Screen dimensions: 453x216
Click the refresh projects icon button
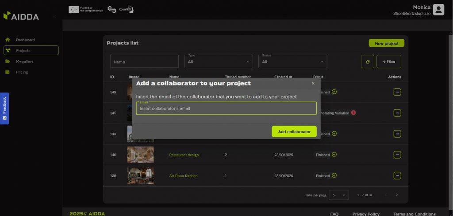(367, 62)
